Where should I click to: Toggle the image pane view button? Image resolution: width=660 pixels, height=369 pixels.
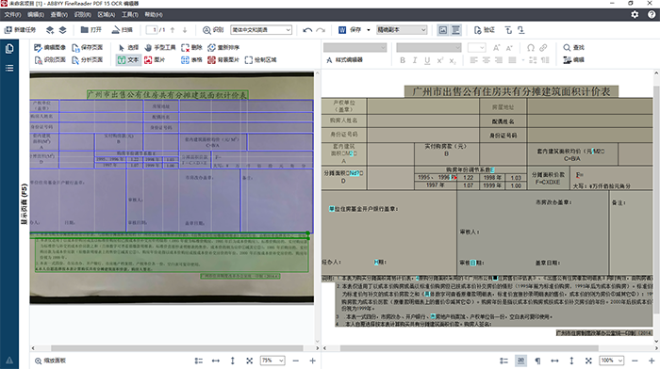[x=443, y=30]
